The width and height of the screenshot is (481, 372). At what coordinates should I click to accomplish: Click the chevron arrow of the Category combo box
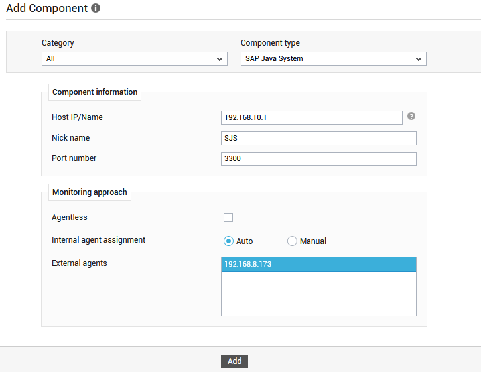pyautogui.click(x=220, y=59)
